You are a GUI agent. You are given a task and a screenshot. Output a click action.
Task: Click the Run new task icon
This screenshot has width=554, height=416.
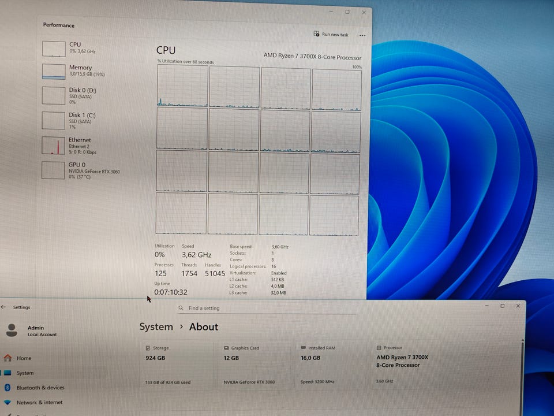(x=316, y=34)
